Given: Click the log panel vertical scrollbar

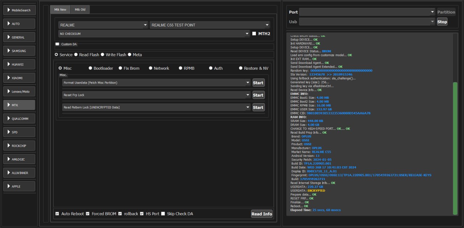Looking at the screenshot, I should (455, 148).
